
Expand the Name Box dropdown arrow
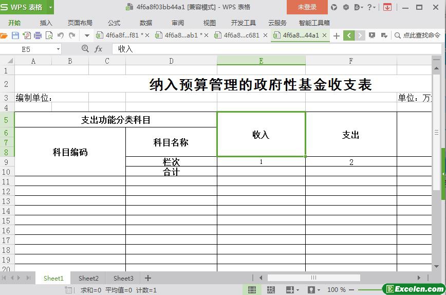coord(58,49)
